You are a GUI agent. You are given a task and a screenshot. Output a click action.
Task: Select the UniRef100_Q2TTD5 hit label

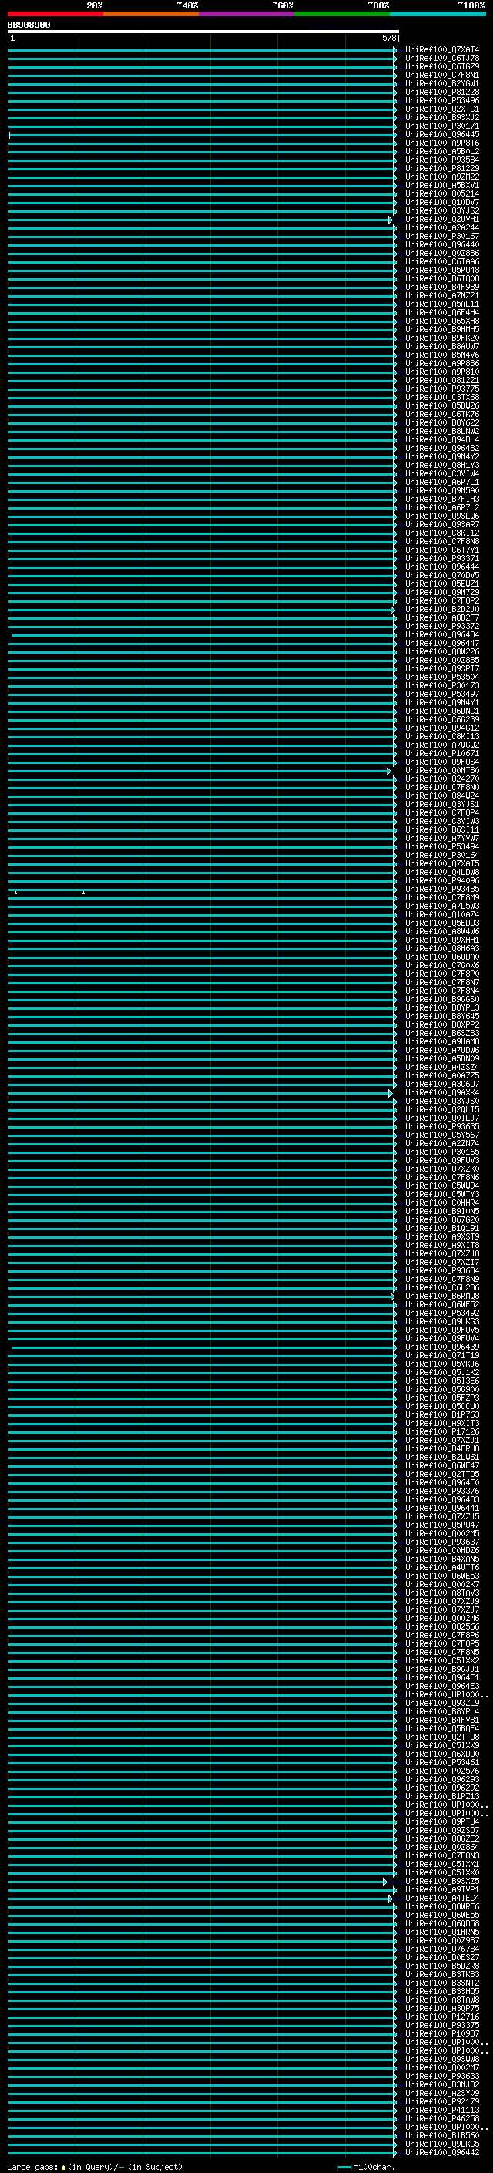click(442, 1474)
